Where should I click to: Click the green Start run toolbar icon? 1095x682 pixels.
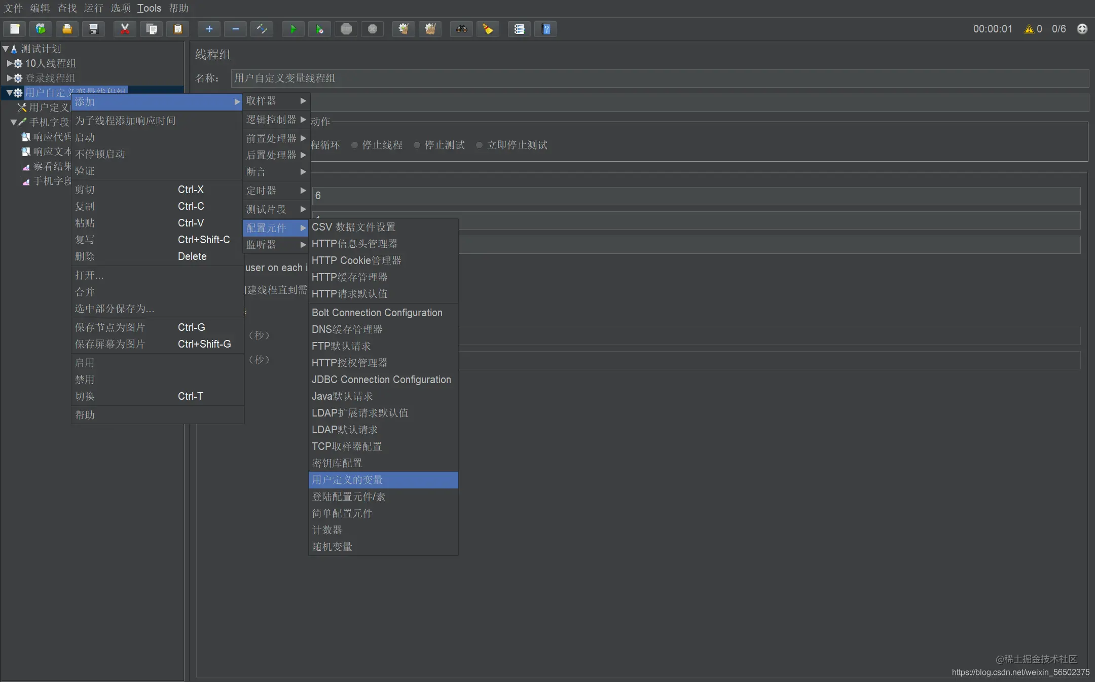[293, 29]
